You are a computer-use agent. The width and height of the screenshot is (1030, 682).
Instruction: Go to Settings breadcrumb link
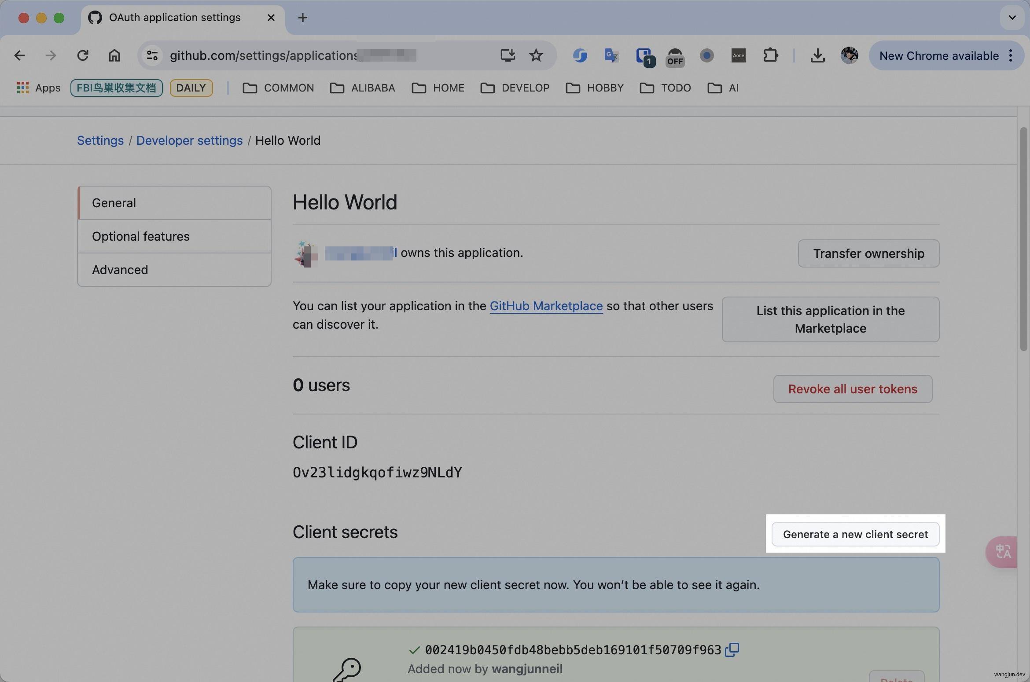[x=100, y=140]
